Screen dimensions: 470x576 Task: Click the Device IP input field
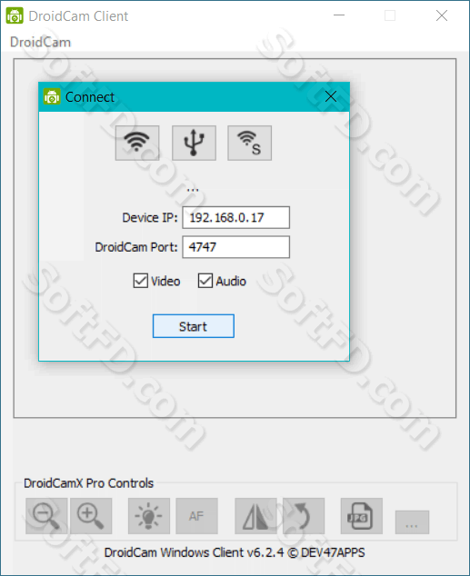click(236, 217)
